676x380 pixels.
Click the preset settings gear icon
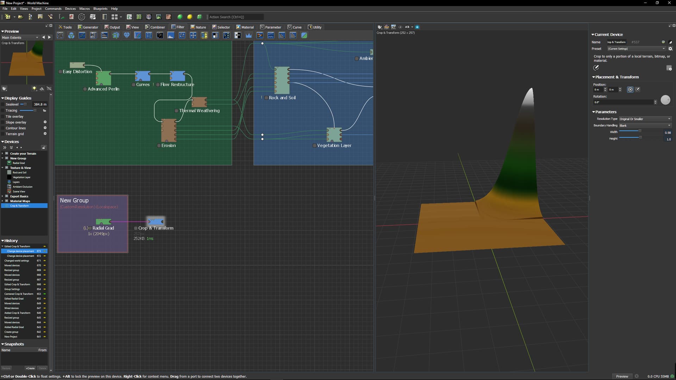coord(670,49)
